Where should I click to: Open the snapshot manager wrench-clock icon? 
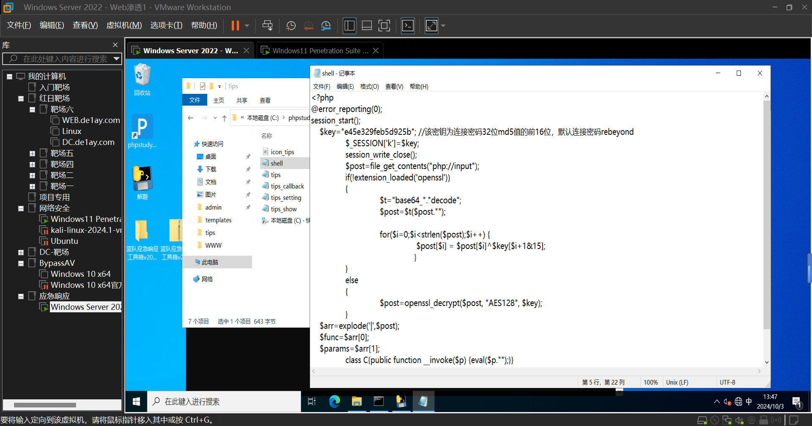[x=326, y=26]
